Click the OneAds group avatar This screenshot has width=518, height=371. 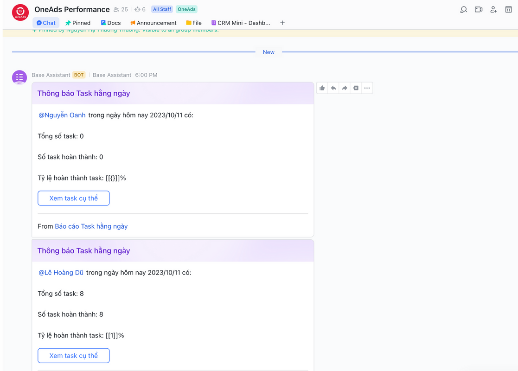(x=20, y=12)
